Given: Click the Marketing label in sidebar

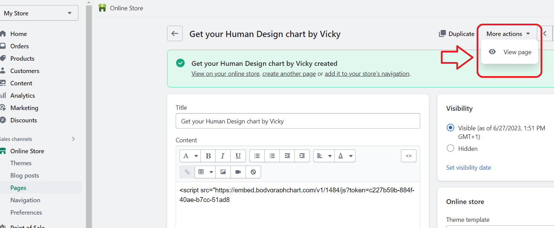Looking at the screenshot, I should 24,108.
